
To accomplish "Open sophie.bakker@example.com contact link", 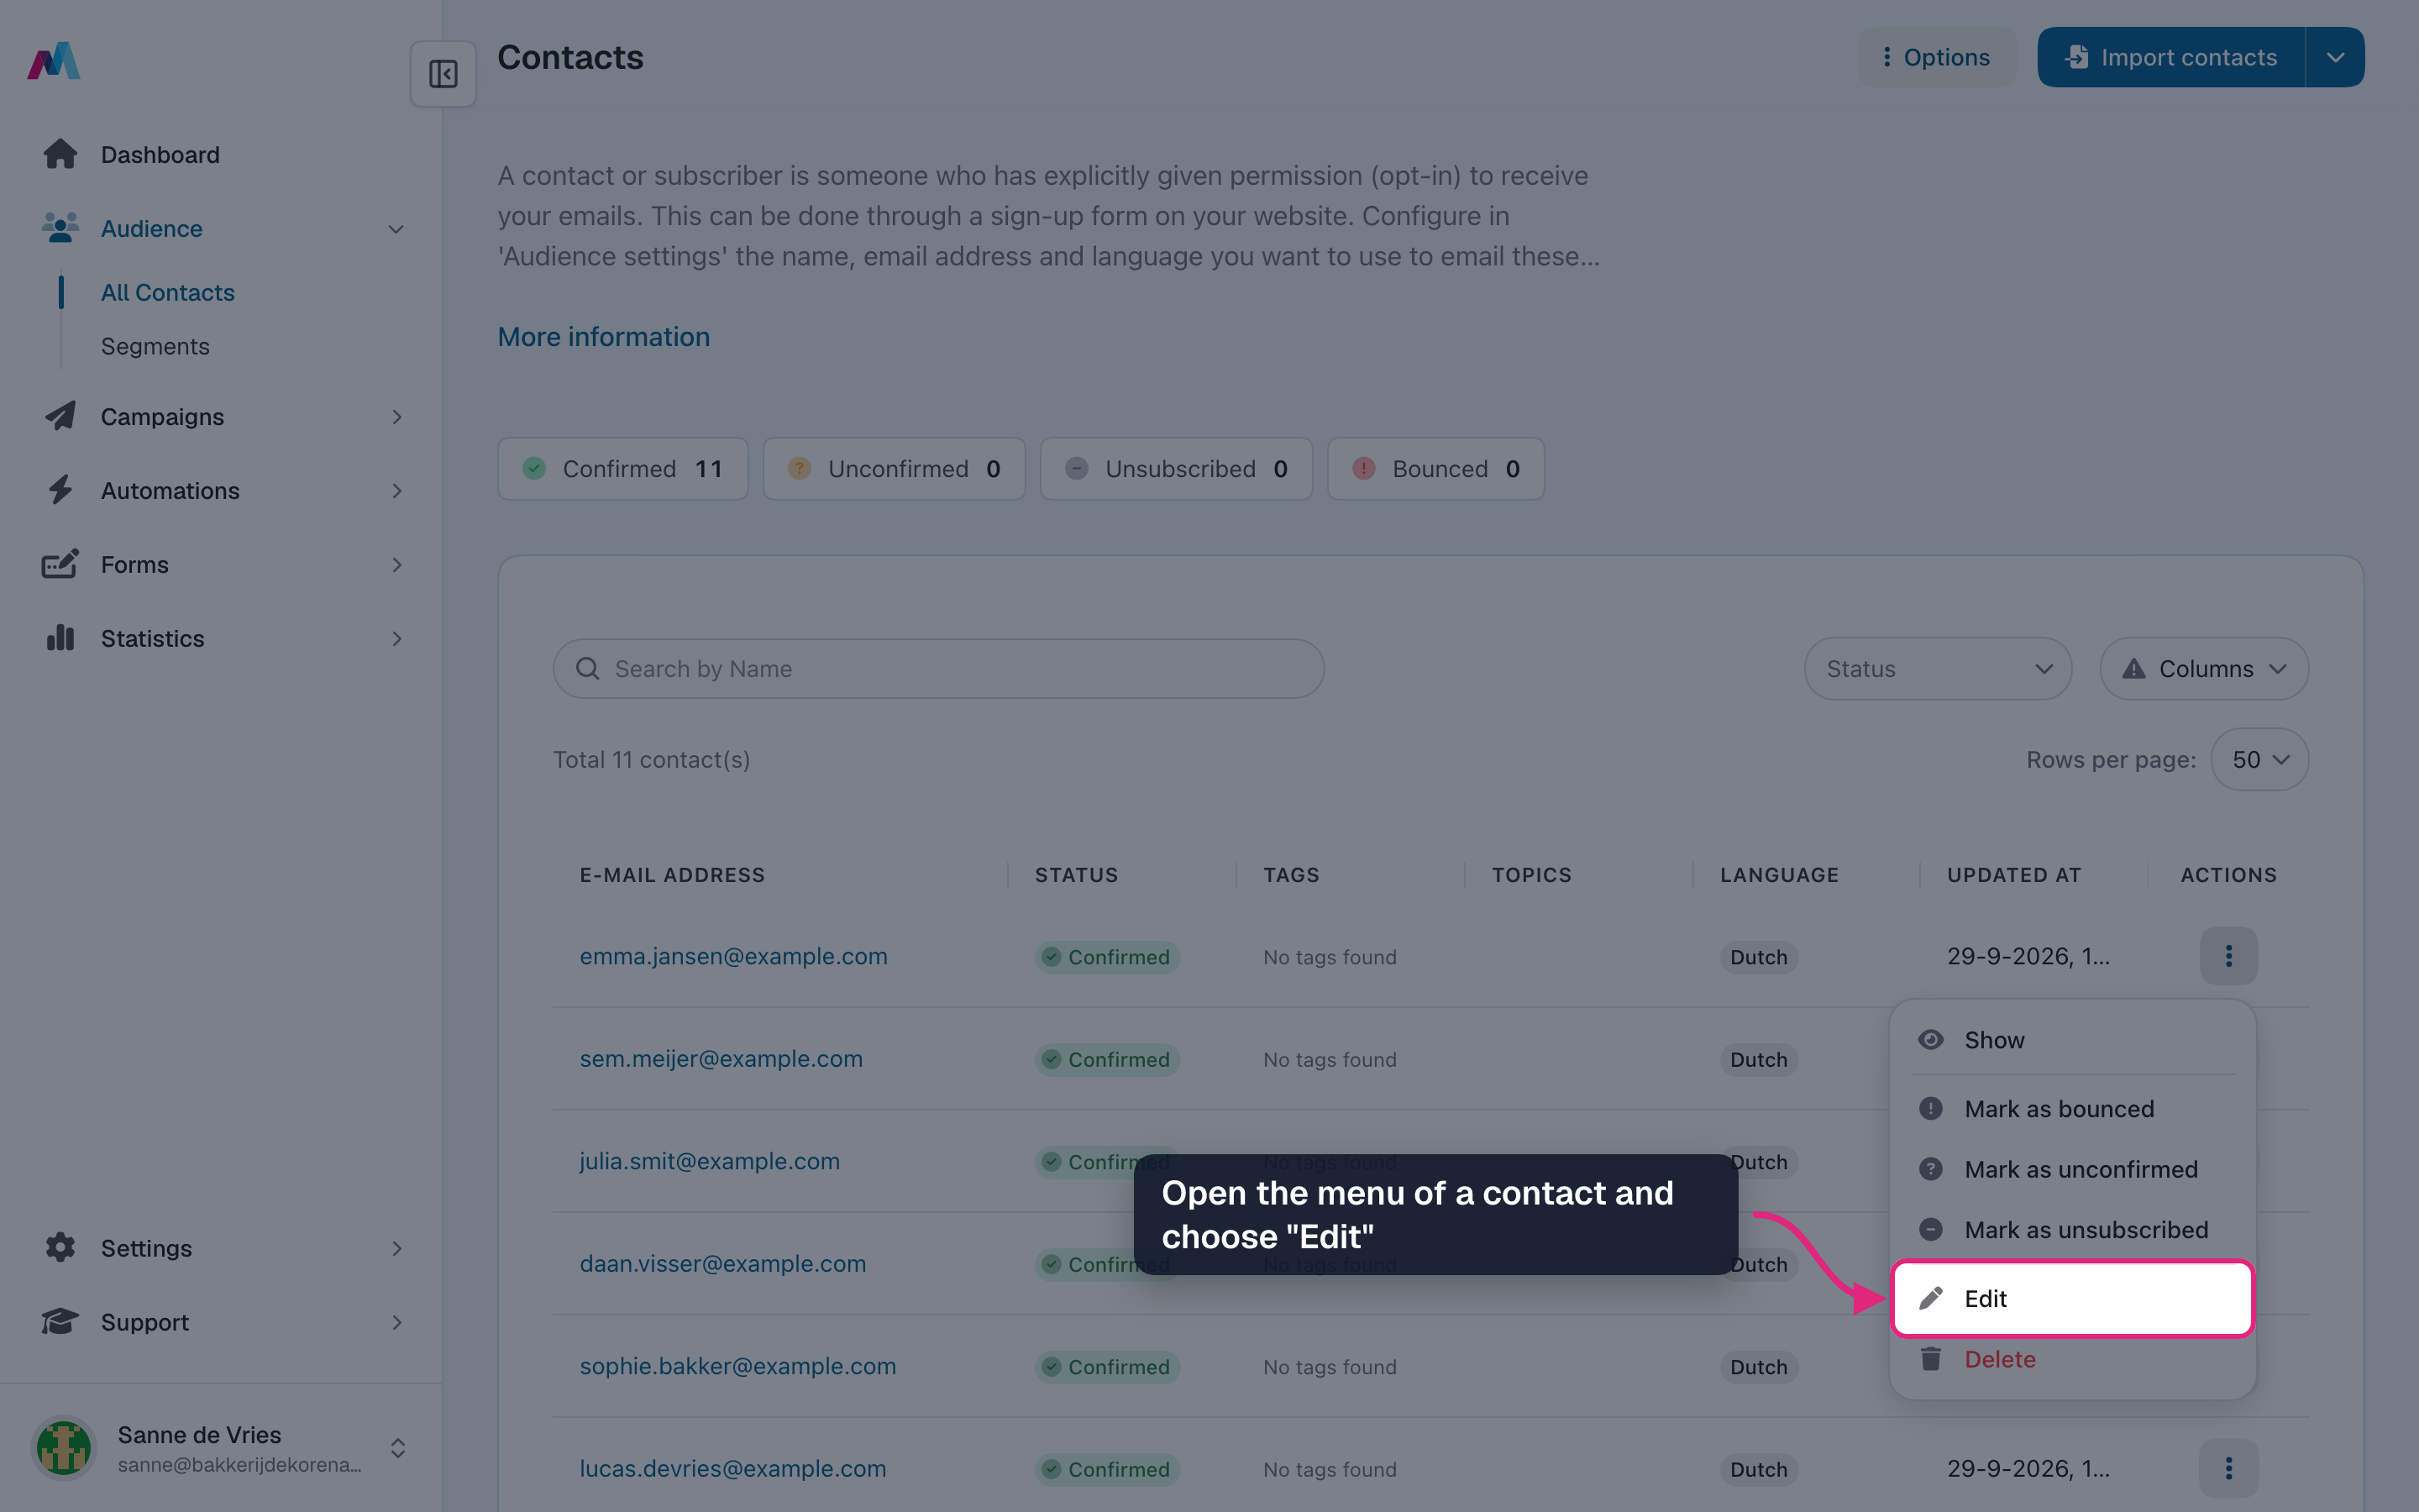I will [737, 1366].
